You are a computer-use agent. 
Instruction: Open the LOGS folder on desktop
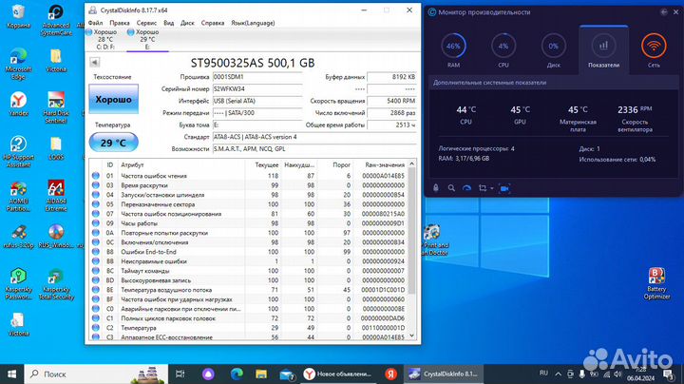[56, 149]
